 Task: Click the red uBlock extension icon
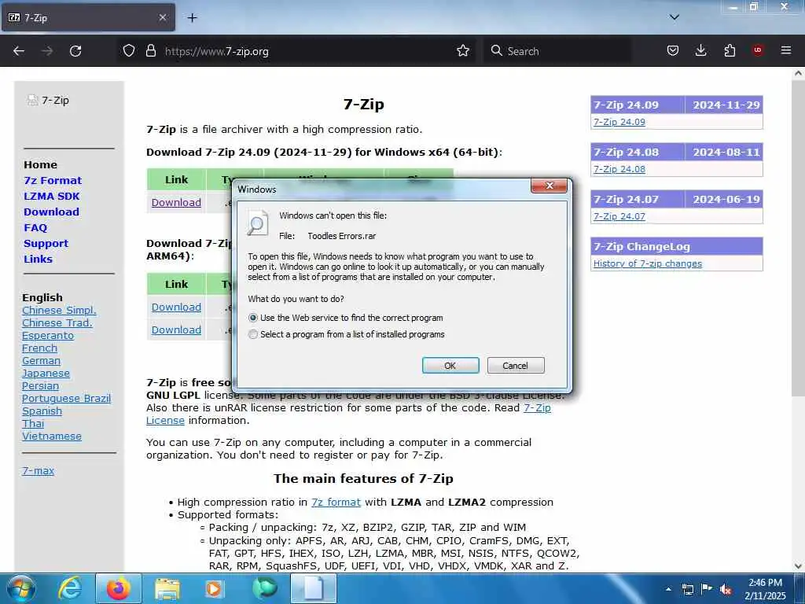tap(758, 50)
